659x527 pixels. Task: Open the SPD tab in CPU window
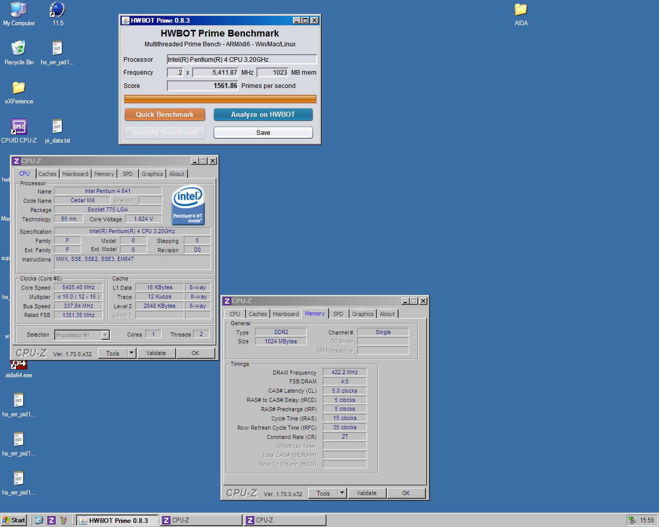click(x=128, y=174)
